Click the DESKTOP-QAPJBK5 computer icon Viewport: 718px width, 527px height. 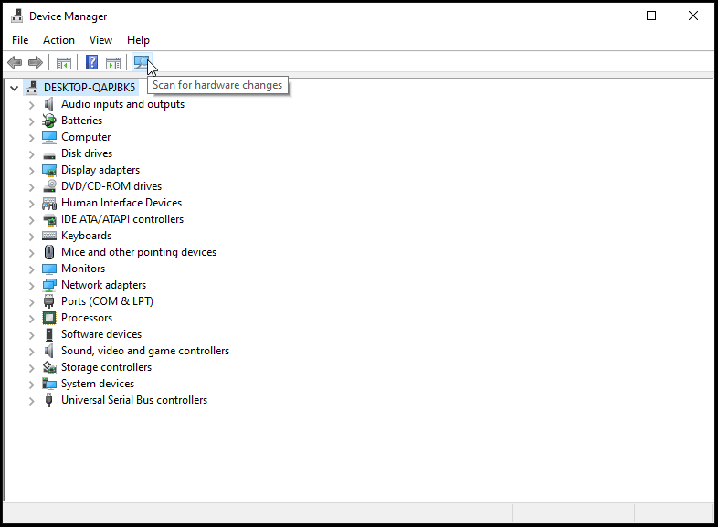point(32,88)
